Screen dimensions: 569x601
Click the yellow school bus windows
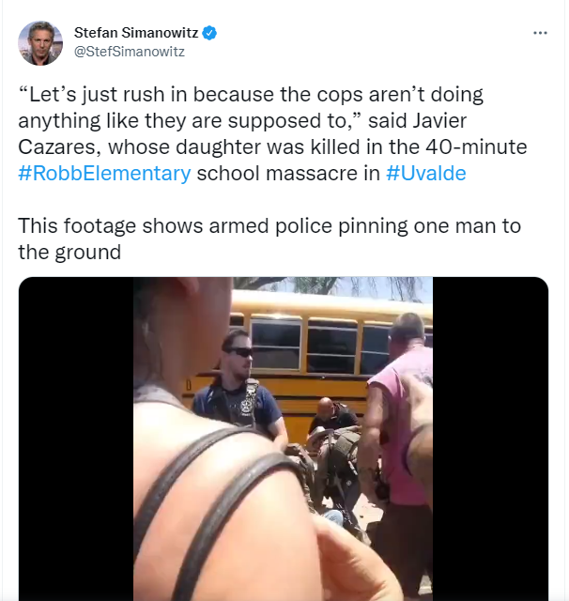330,345
